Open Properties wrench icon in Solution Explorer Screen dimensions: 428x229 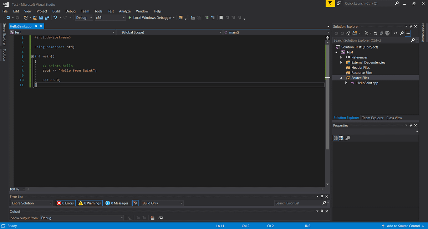(402, 33)
